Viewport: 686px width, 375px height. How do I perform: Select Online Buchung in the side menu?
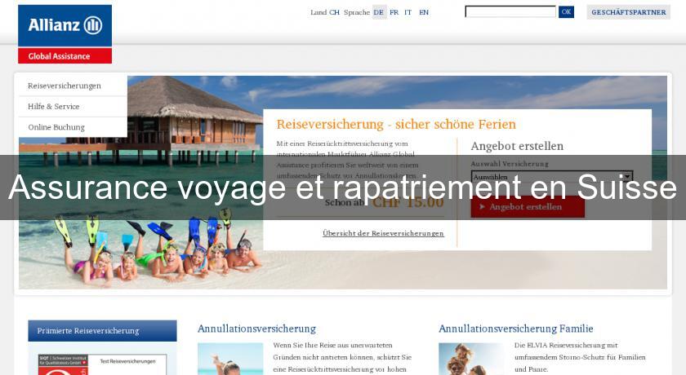pos(56,127)
